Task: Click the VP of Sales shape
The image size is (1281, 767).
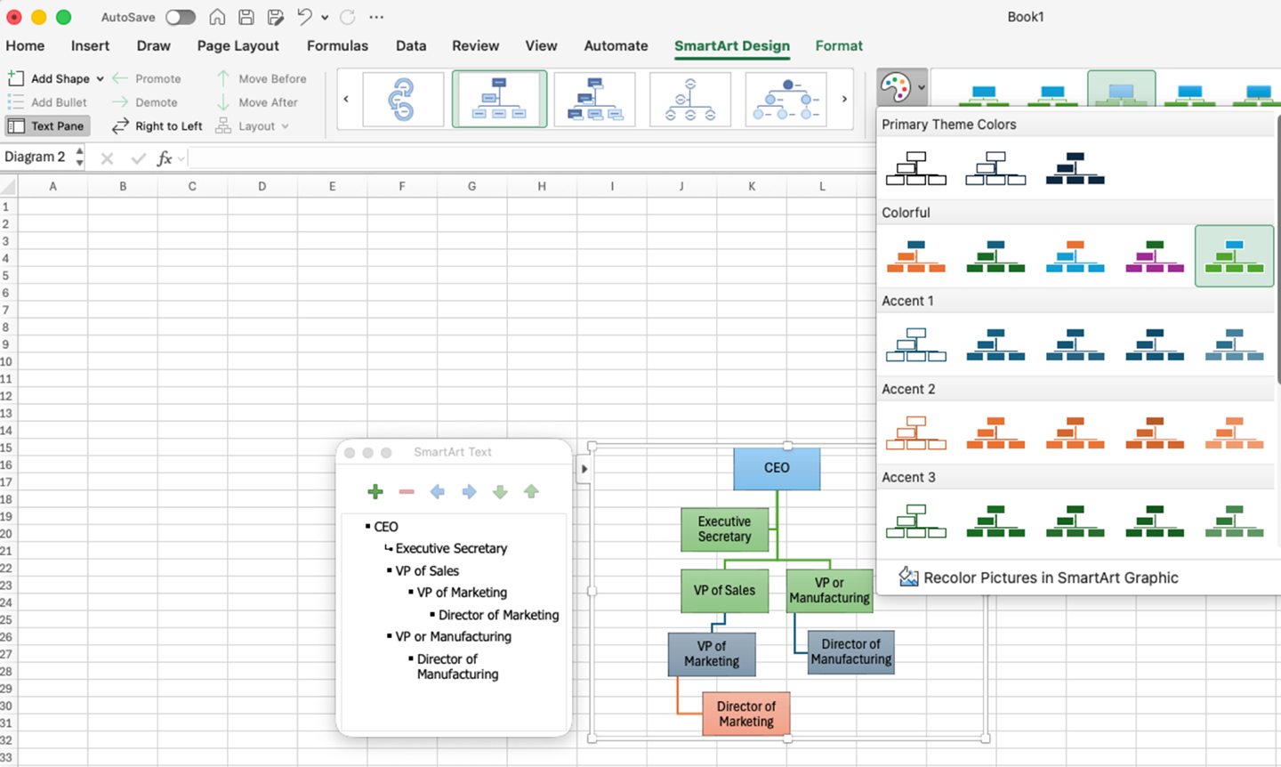Action: tap(724, 591)
